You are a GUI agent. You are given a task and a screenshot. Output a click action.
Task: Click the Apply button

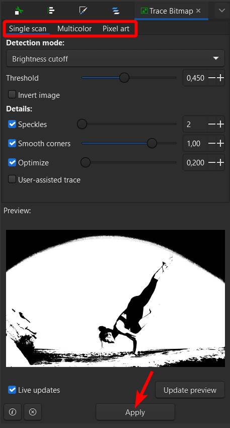tap(135, 412)
